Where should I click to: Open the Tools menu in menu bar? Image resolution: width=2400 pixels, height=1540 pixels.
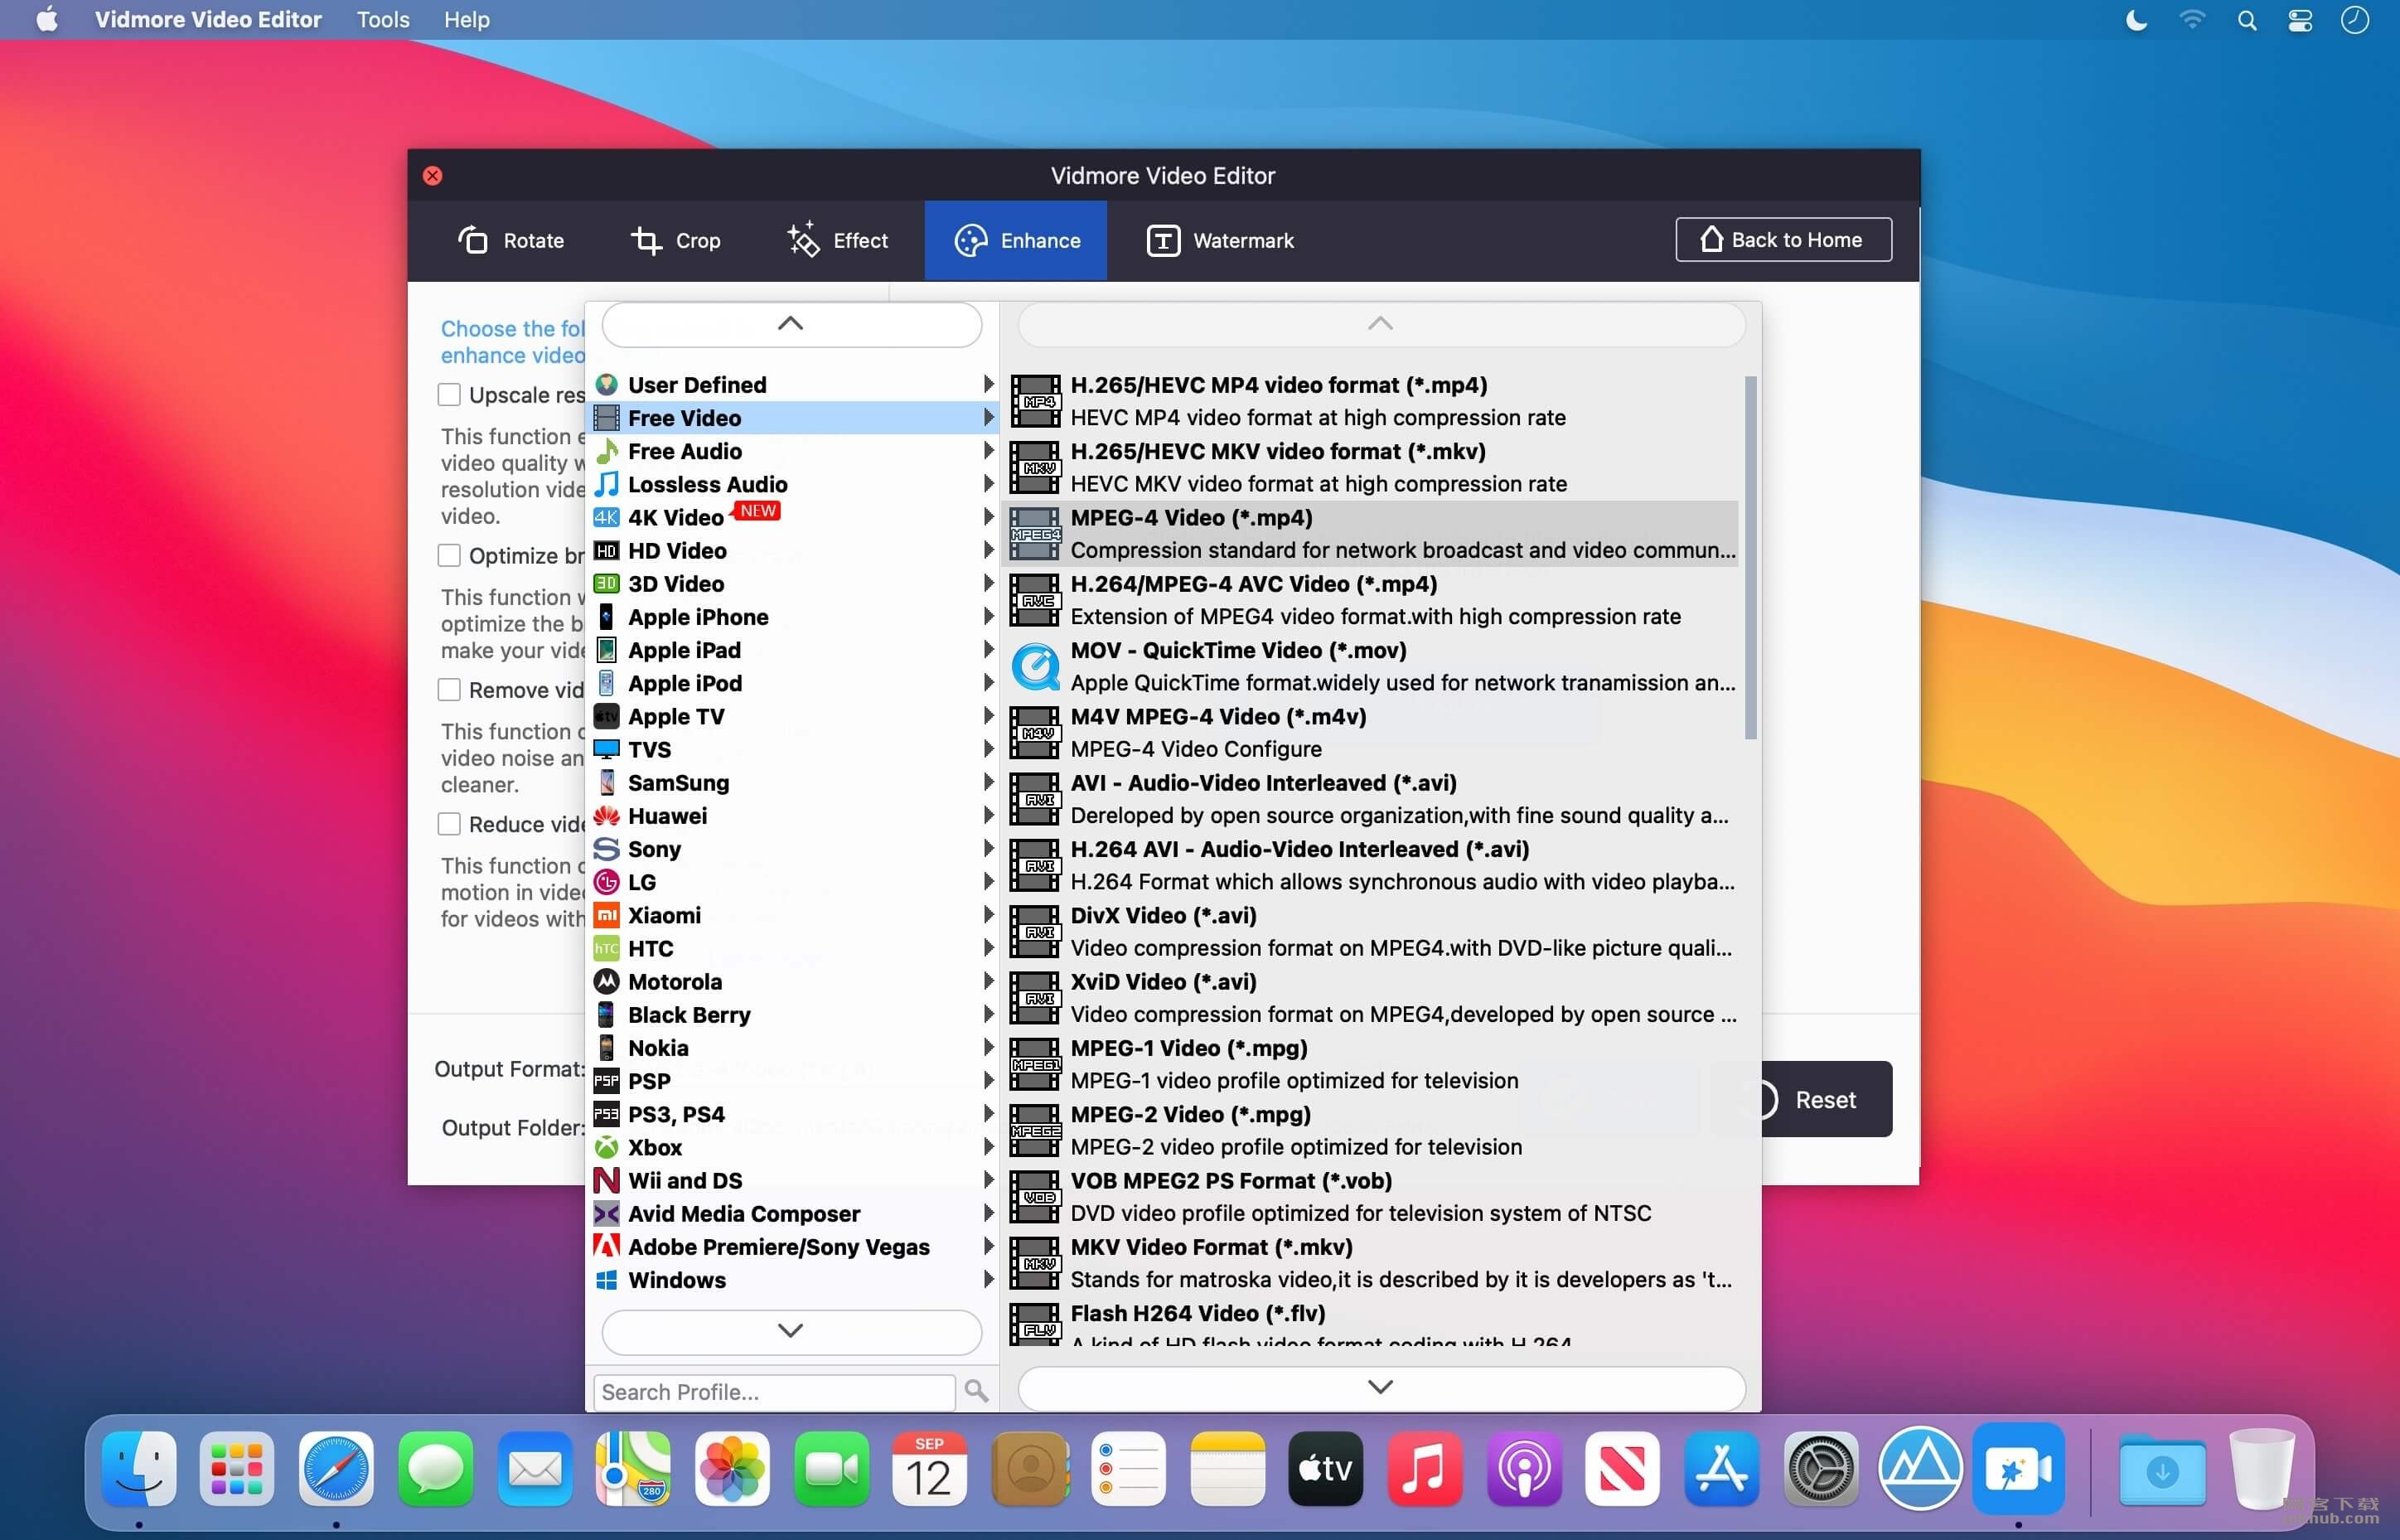tap(383, 20)
